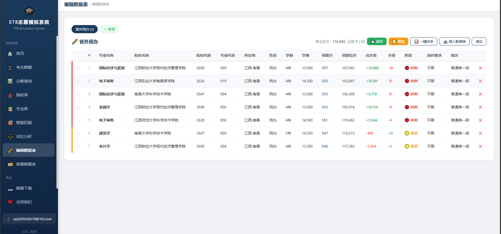
Task: Click score 547 in row 6
Action: point(325,133)
